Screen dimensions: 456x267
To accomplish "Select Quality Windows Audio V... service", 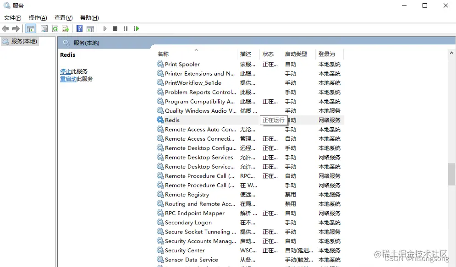I will click(x=201, y=111).
